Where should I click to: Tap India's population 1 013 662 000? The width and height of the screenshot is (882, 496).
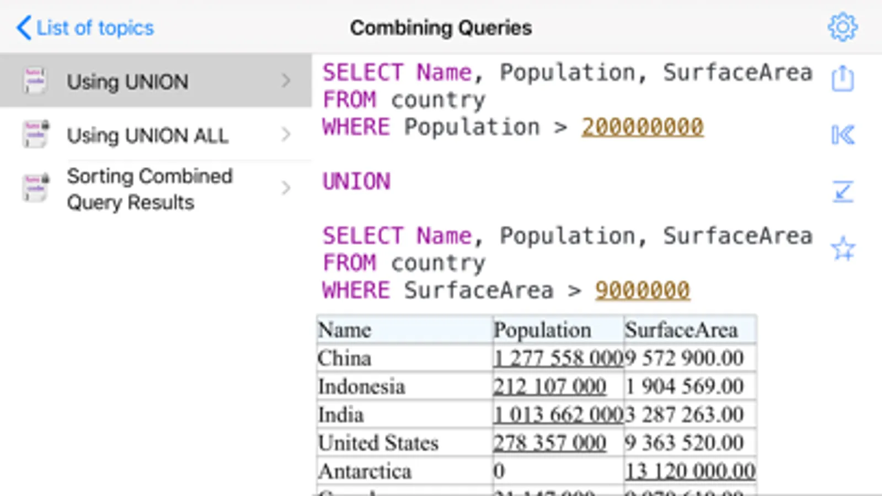pos(558,414)
